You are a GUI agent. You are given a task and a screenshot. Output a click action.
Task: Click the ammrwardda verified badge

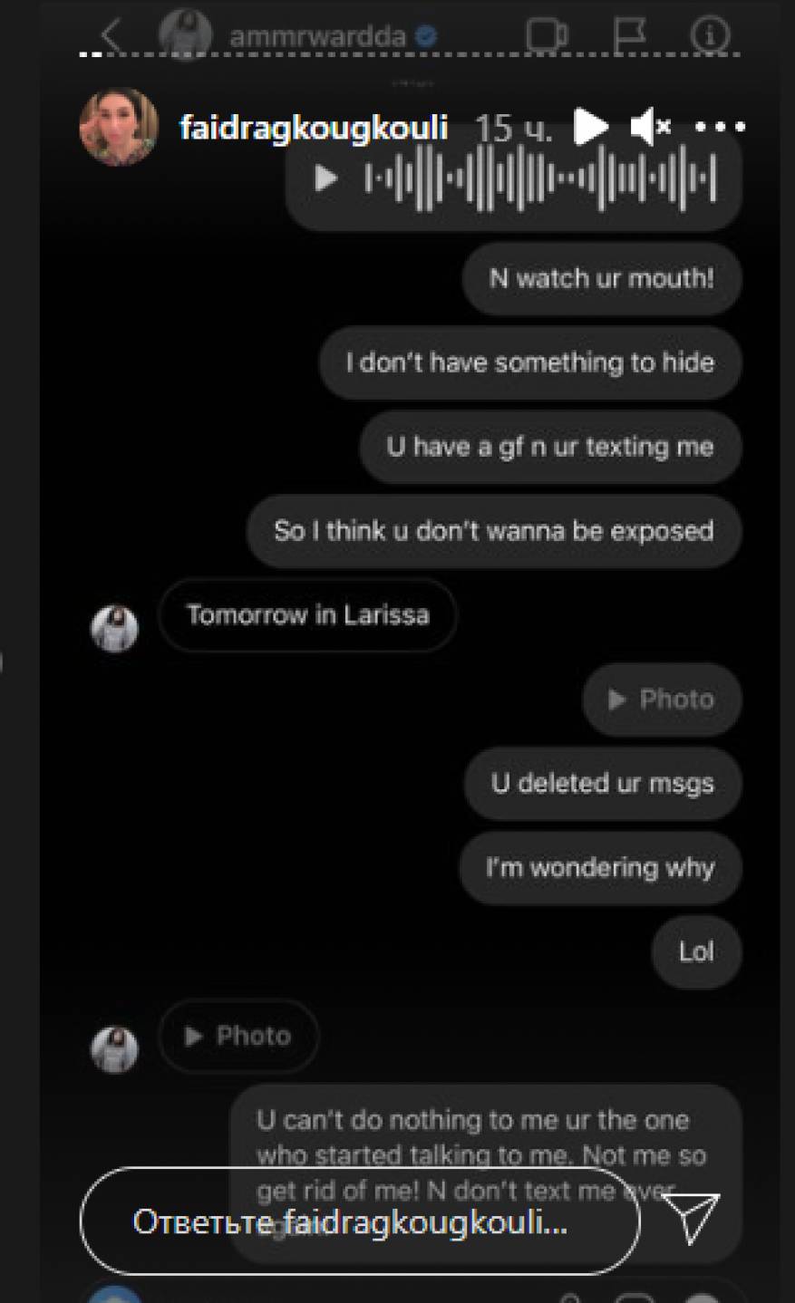(x=426, y=36)
